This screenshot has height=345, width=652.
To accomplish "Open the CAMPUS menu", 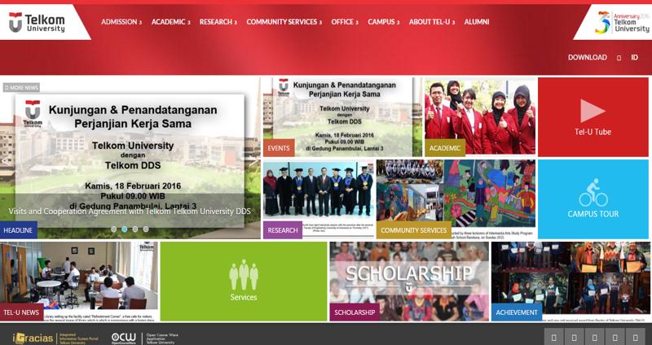I will (x=383, y=22).
